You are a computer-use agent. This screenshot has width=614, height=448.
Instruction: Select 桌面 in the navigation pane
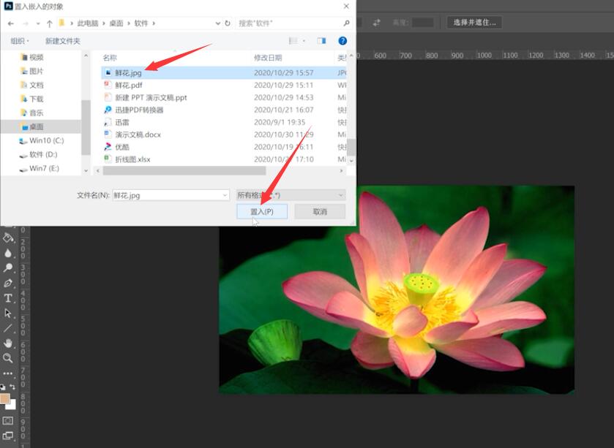36,126
